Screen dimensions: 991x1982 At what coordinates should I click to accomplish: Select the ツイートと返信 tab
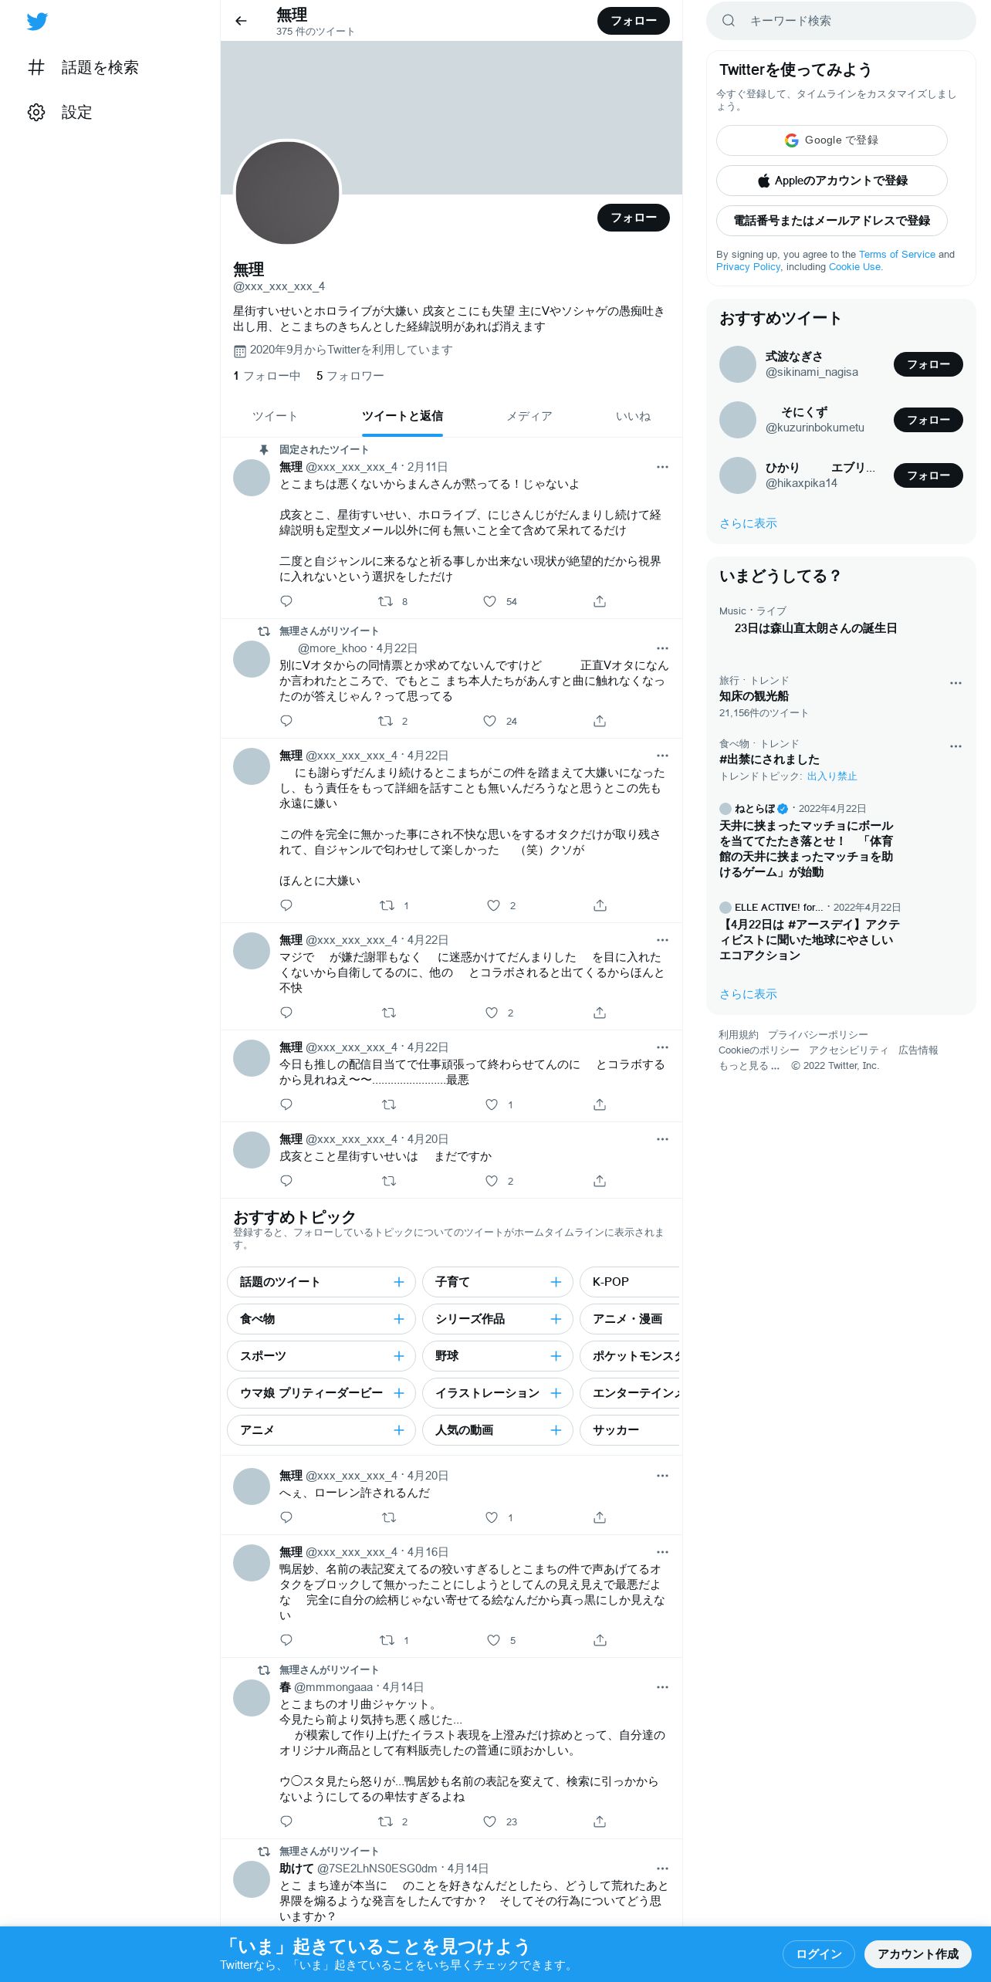[x=402, y=417]
